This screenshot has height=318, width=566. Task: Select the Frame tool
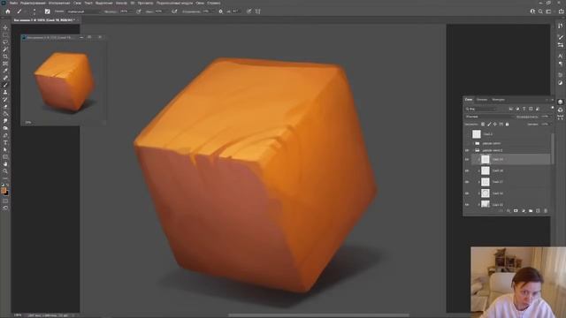click(5, 64)
